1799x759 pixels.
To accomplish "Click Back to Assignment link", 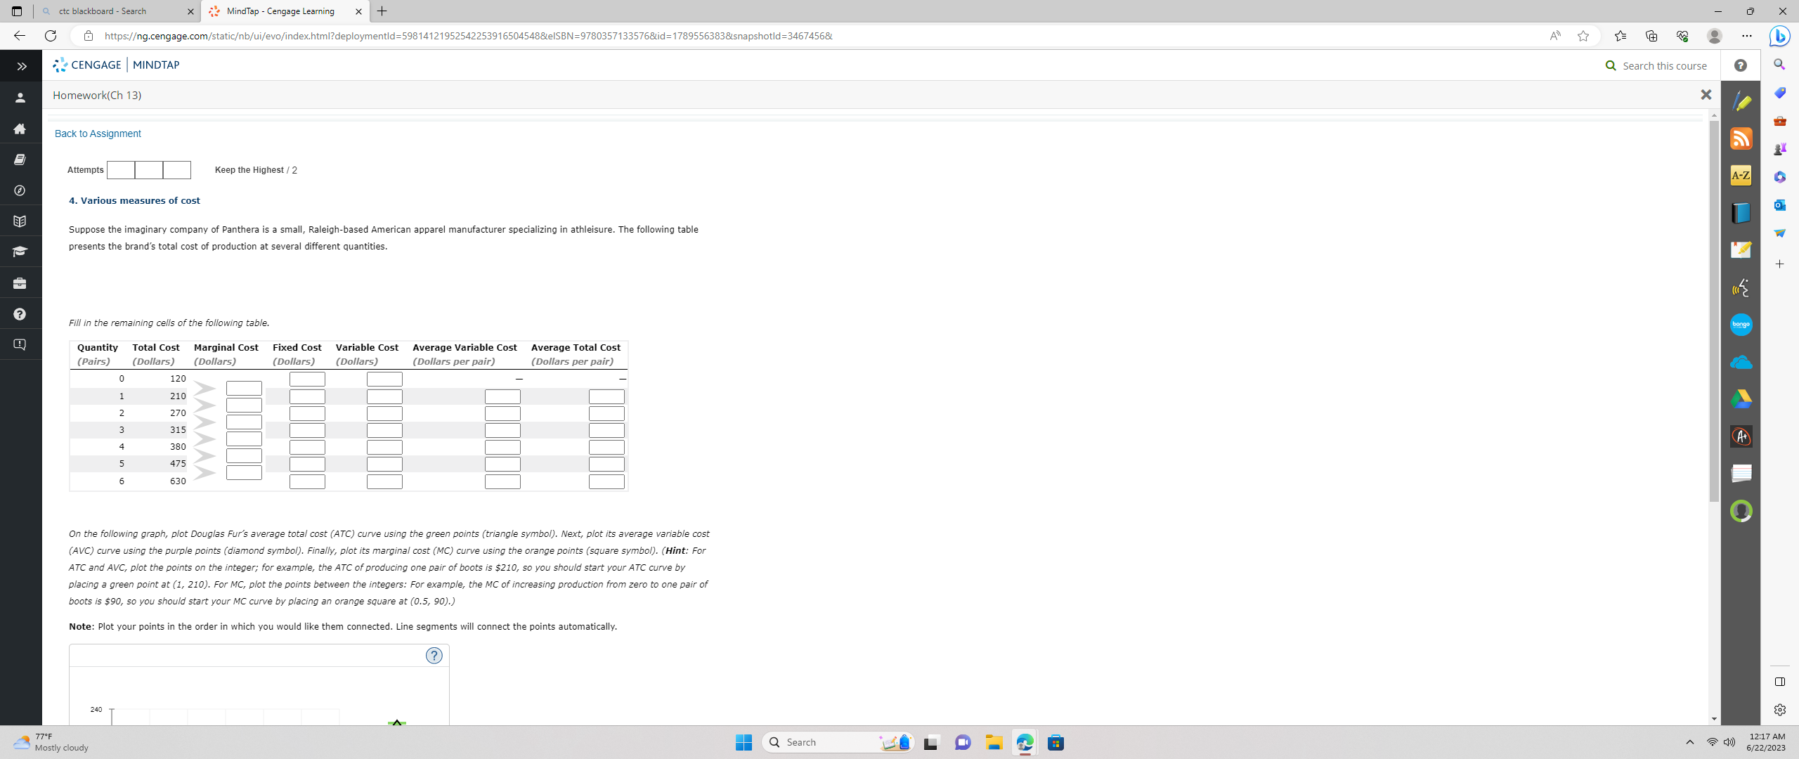I will [98, 134].
